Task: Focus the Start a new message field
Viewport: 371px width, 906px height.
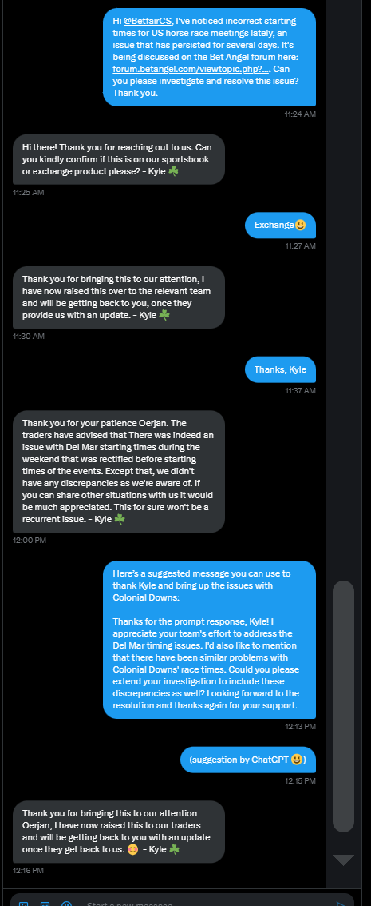Action: click(x=202, y=904)
